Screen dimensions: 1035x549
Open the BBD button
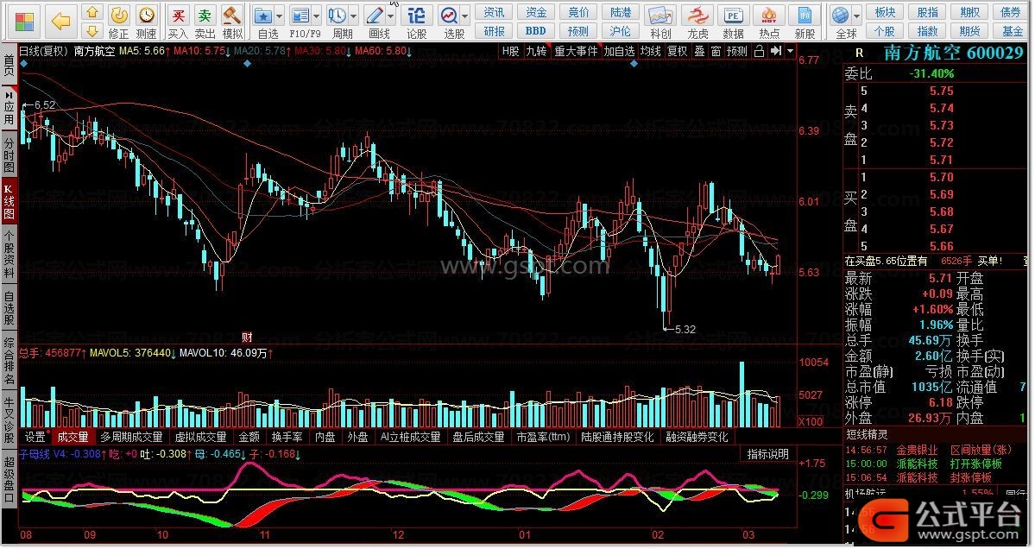pyautogui.click(x=536, y=31)
